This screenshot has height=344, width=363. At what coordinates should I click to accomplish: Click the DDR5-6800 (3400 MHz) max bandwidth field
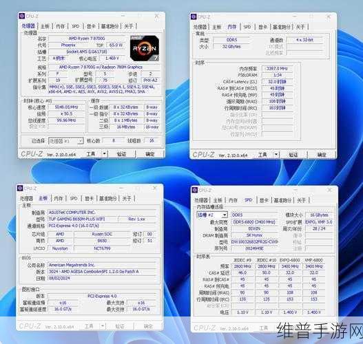tap(254, 222)
